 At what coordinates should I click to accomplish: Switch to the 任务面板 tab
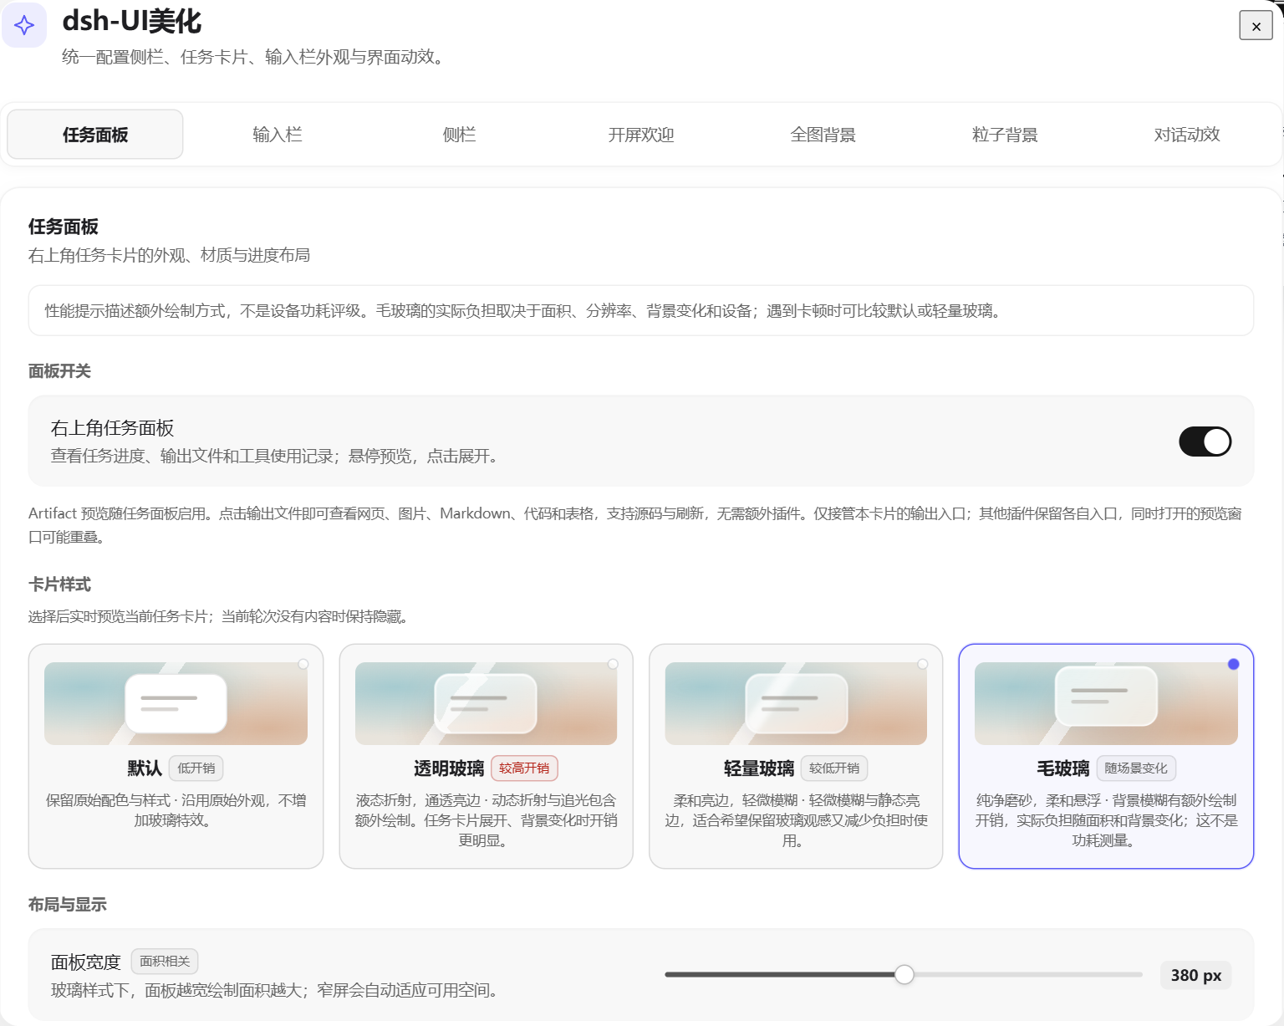pos(95,135)
